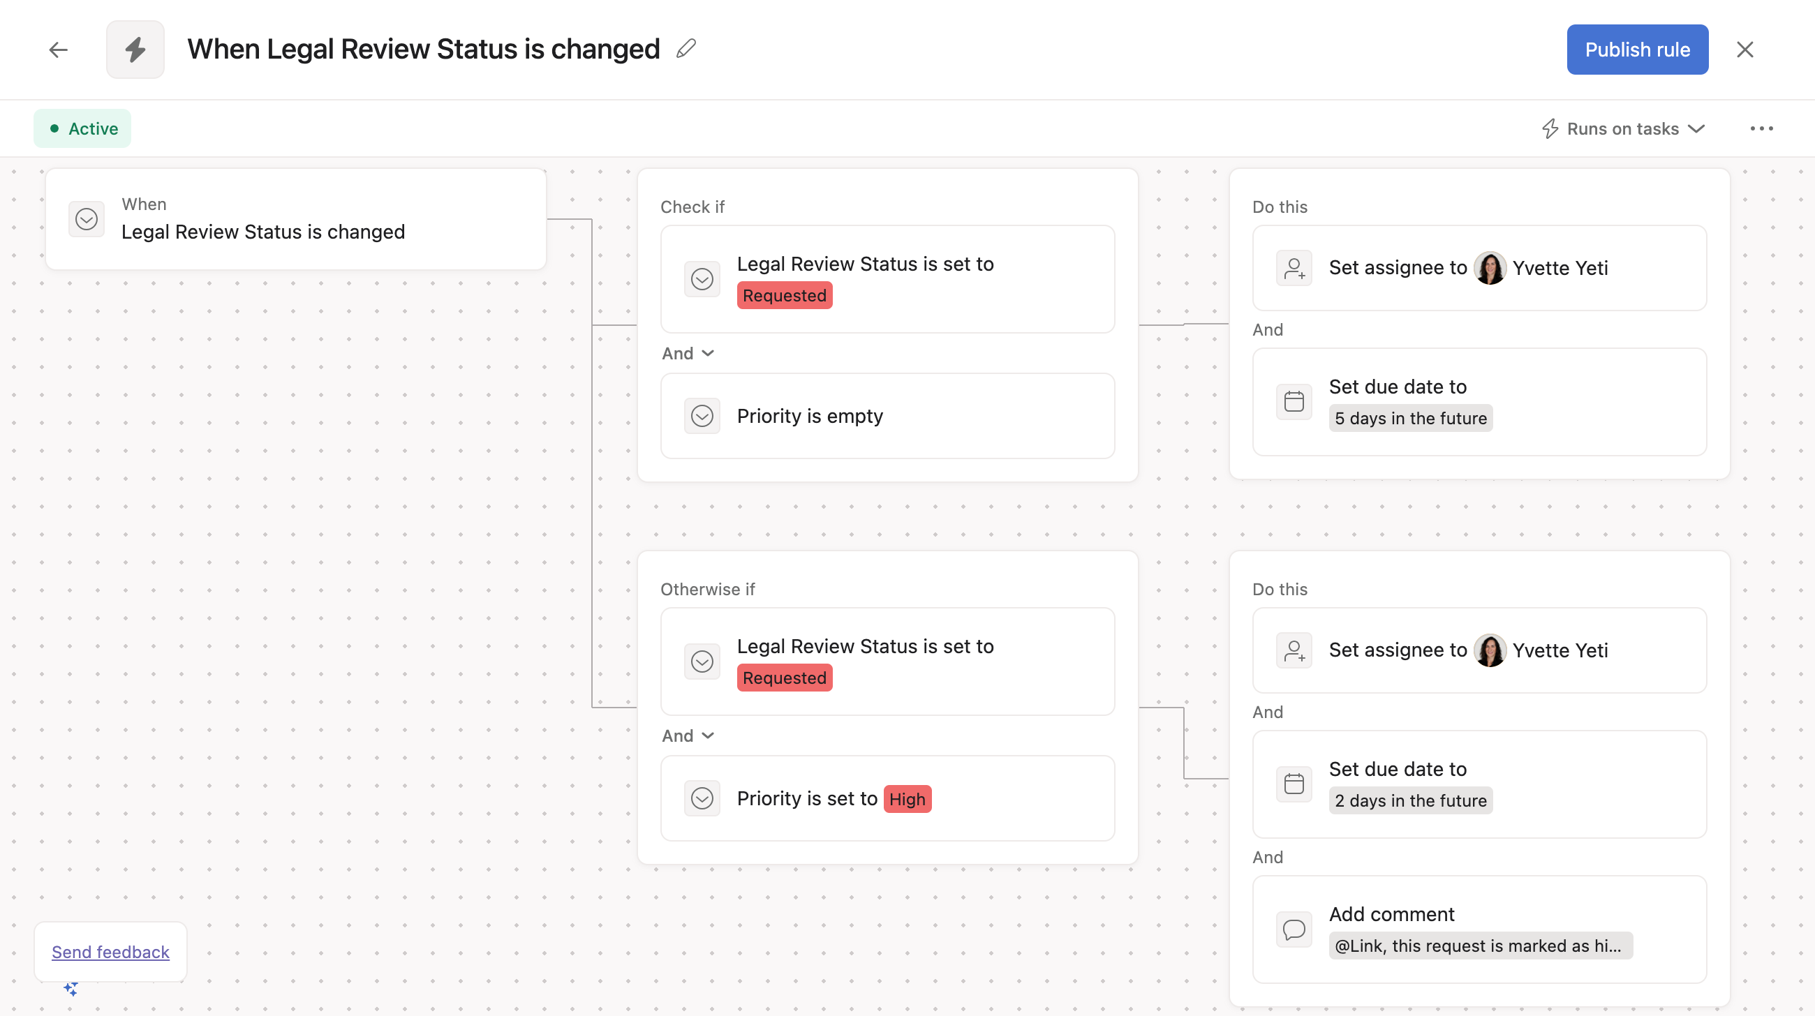The height and width of the screenshot is (1016, 1815).
Task: Click the lightning bolt rule icon
Action: 135,50
